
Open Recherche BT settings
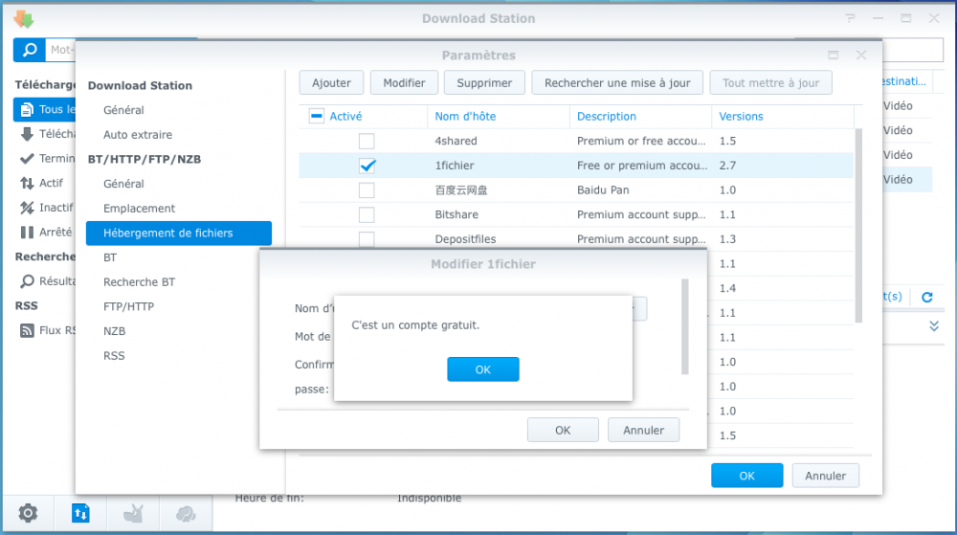[x=139, y=282]
